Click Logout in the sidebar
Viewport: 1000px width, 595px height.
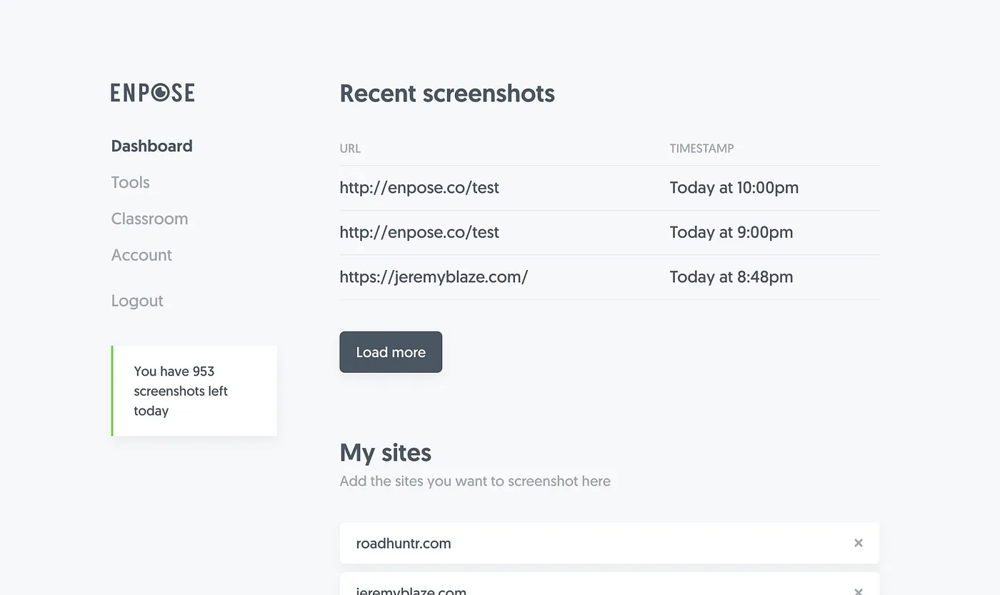coord(137,301)
